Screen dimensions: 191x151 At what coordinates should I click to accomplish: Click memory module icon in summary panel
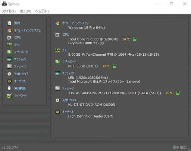pos(57,50)
